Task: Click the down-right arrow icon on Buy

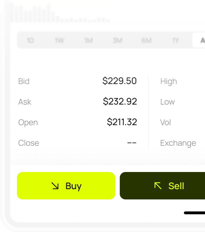Action: 55,186
